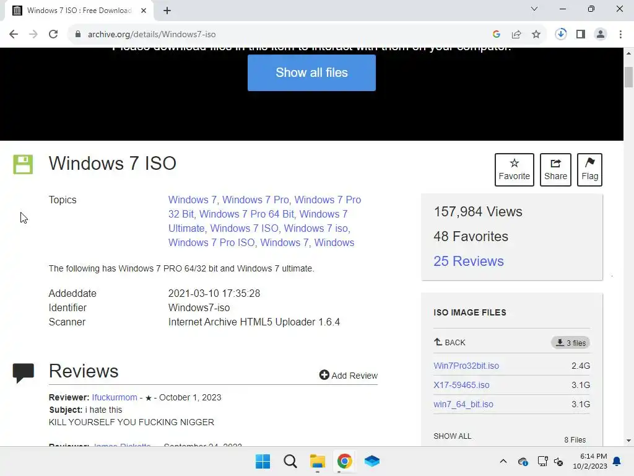Click the scrollbar down arrow
This screenshot has height=476, width=634.
click(628, 441)
